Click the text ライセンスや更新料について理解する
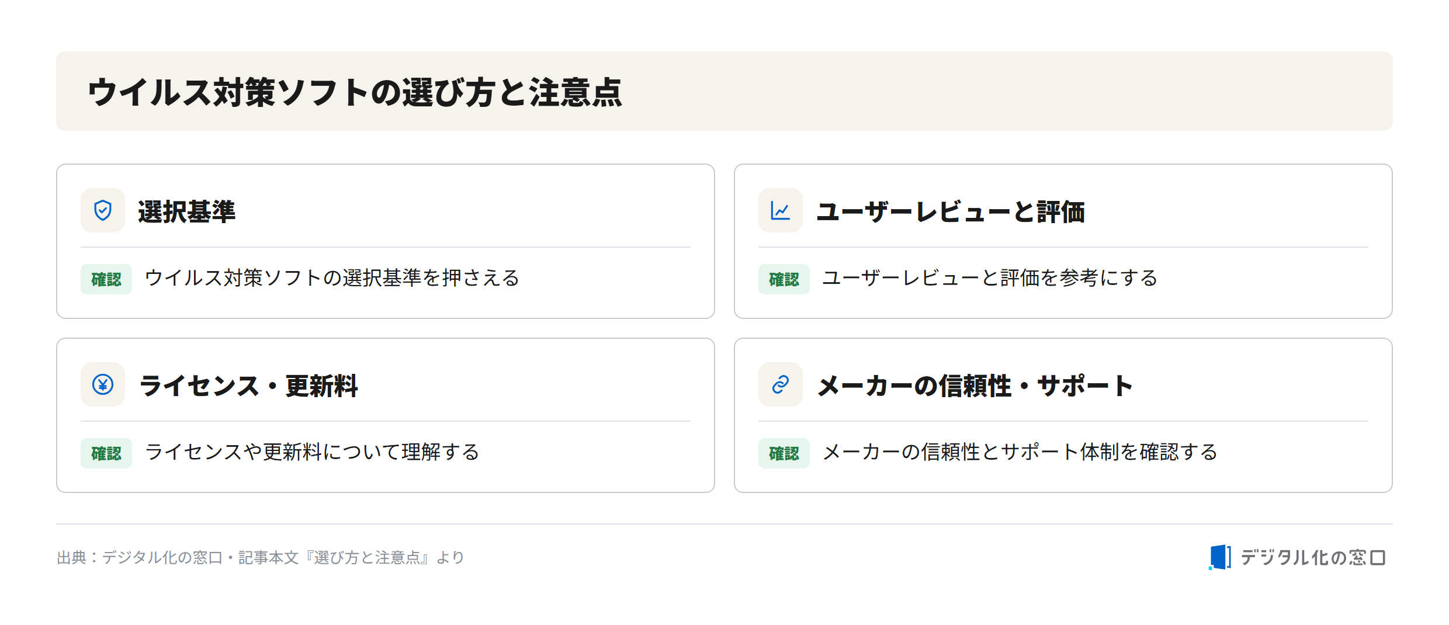The image size is (1449, 625). pyautogui.click(x=313, y=452)
